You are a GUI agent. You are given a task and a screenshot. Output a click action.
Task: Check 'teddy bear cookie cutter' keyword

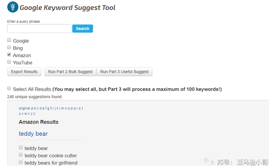tap(21, 155)
